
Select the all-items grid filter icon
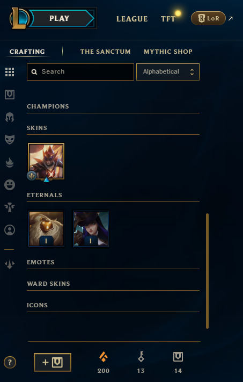pyautogui.click(x=10, y=72)
